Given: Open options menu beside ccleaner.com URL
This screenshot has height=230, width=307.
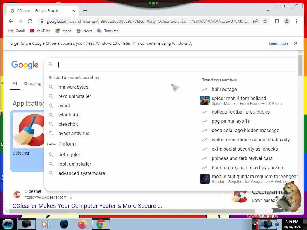Looking at the screenshot, I should coord(71,197).
